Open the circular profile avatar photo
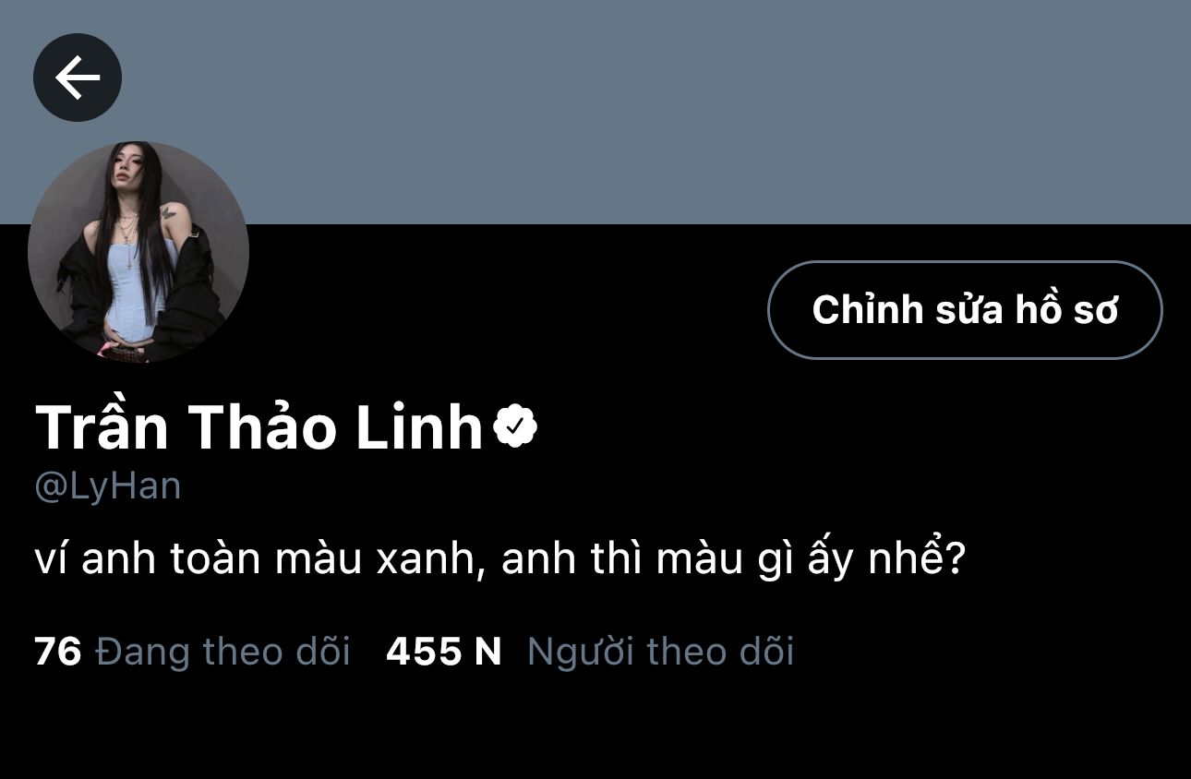The width and height of the screenshot is (1191, 779). point(138,251)
